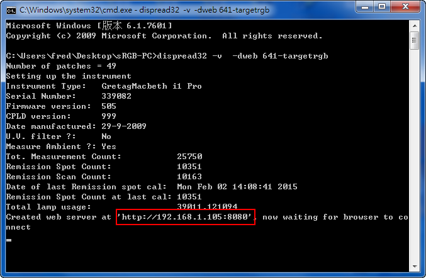Screen dimensions: 426x278
Task: Click the 'Setting up the instrument' line
Action: [69, 76]
